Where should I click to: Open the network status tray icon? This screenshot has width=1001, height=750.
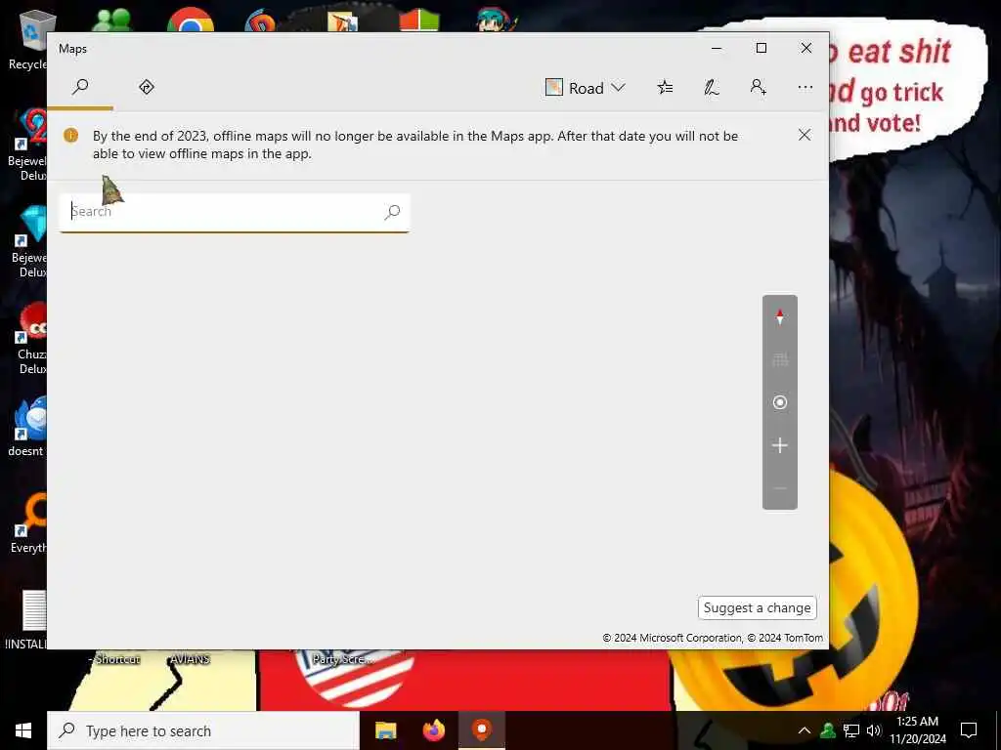coord(851,730)
